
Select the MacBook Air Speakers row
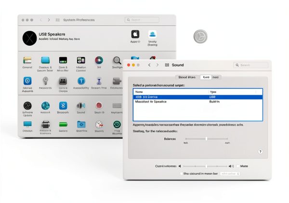click(x=198, y=101)
